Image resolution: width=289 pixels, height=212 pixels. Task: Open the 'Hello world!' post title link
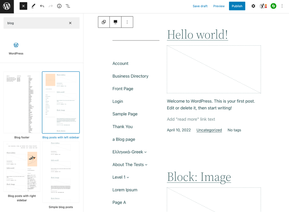pos(197,34)
